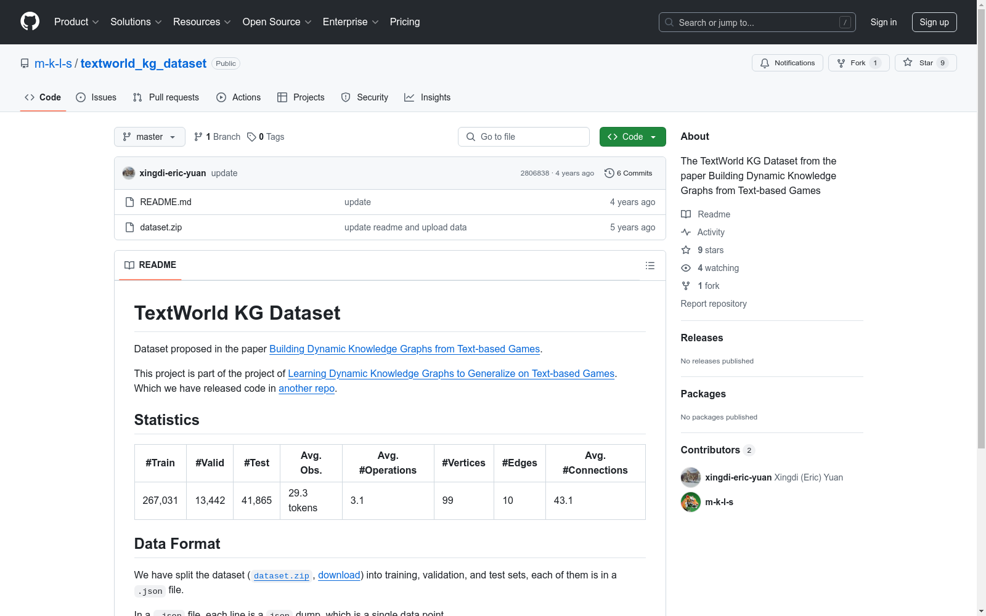This screenshot has width=986, height=616.
Task: Focus the Search or jump to field
Action: click(757, 22)
